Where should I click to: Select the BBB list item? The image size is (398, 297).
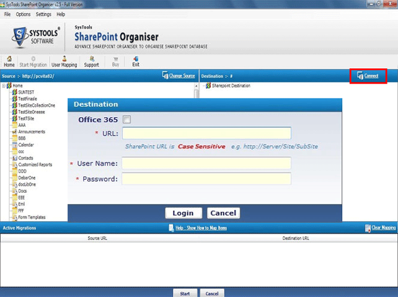22,138
